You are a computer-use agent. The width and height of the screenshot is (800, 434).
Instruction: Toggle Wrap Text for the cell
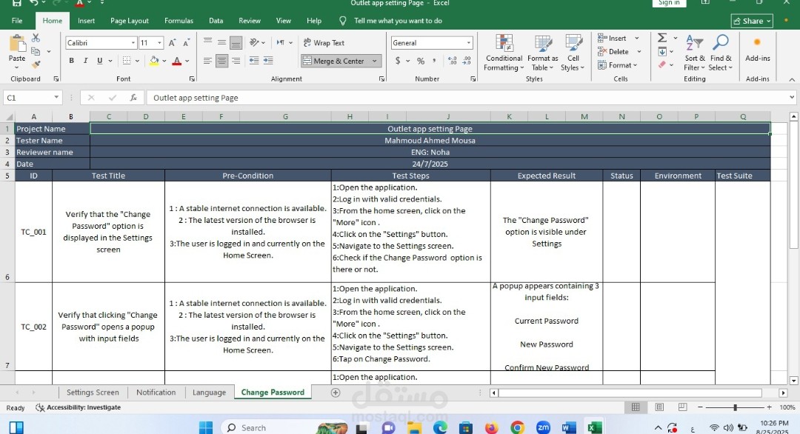[324, 43]
